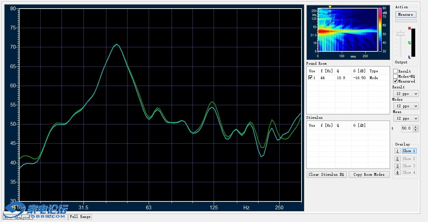
Task: Store overlay slot 2
Action: (x=397, y=159)
